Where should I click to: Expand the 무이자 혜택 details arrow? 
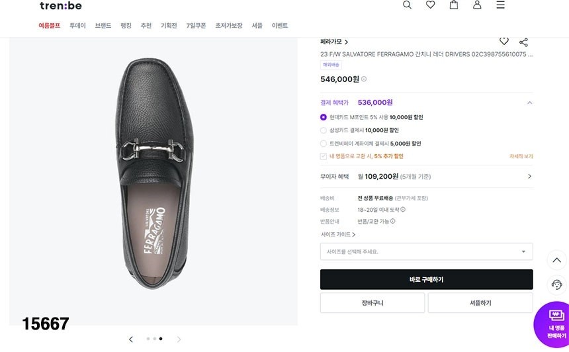tap(529, 177)
